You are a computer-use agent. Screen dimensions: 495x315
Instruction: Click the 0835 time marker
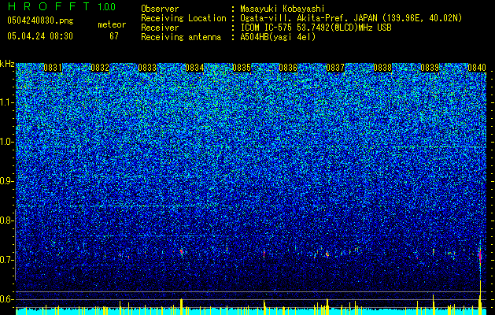(x=241, y=68)
